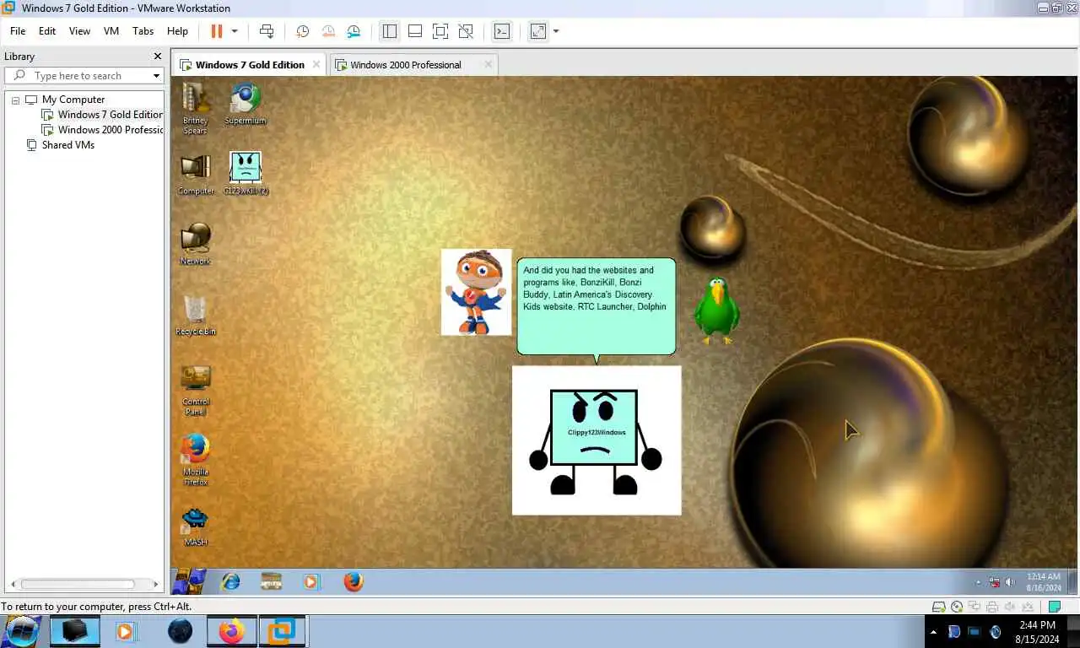Show hidden icons in guest tray
Image resolution: width=1080 pixels, height=648 pixels.
pos(979,582)
